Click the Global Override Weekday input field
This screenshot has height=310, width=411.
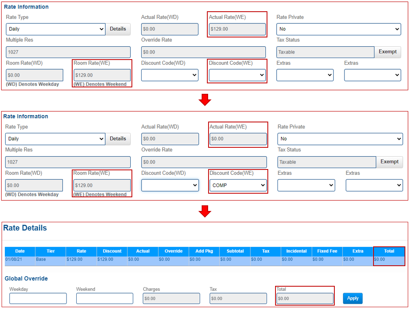coord(38,298)
